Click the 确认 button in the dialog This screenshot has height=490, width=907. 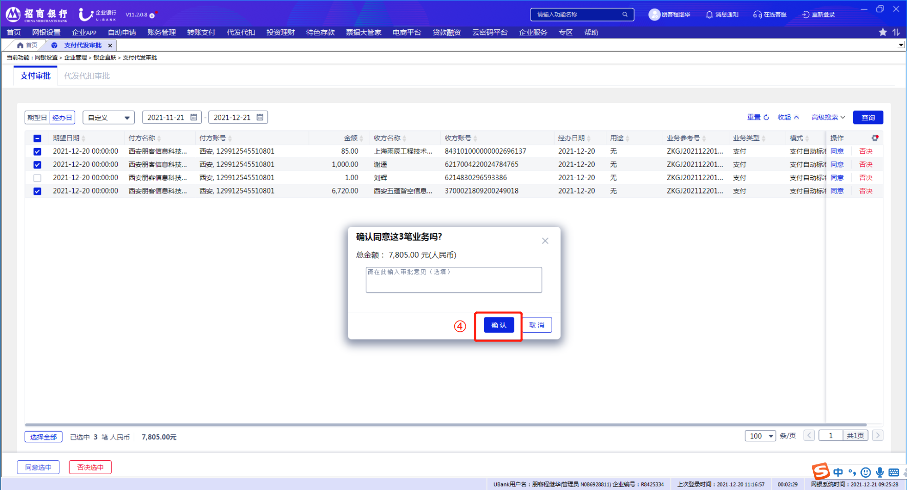coord(498,325)
